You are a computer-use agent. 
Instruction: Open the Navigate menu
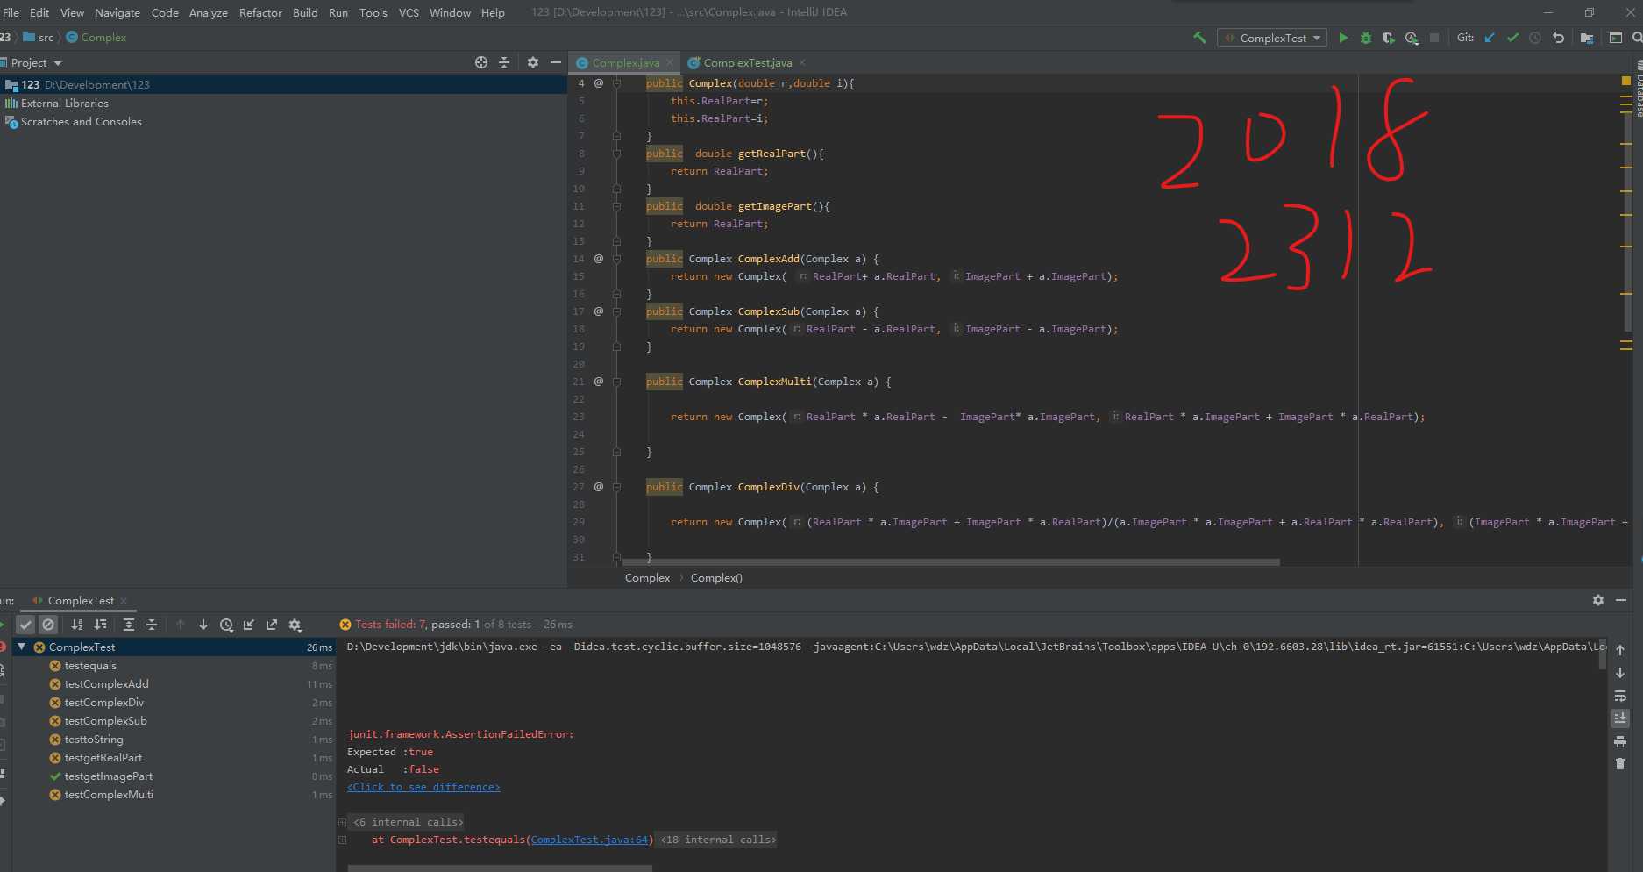click(117, 12)
